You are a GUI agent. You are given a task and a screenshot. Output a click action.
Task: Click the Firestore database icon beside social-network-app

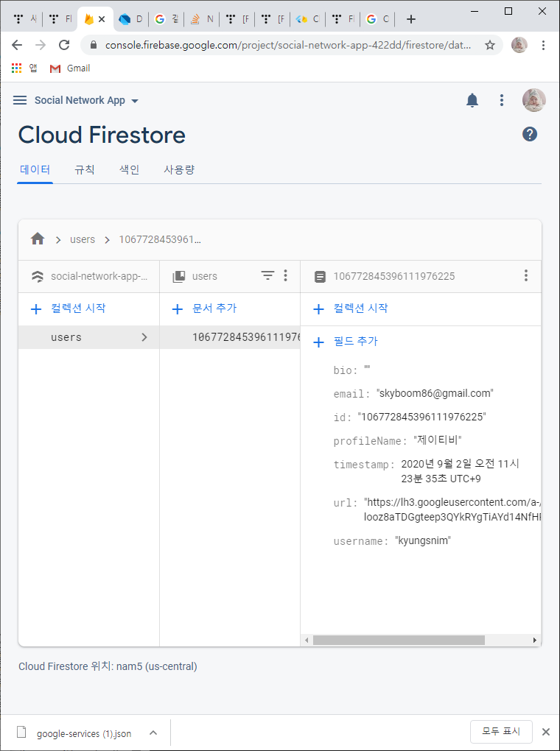[x=38, y=276]
